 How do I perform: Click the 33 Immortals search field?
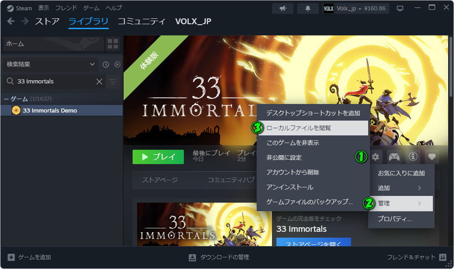(53, 82)
